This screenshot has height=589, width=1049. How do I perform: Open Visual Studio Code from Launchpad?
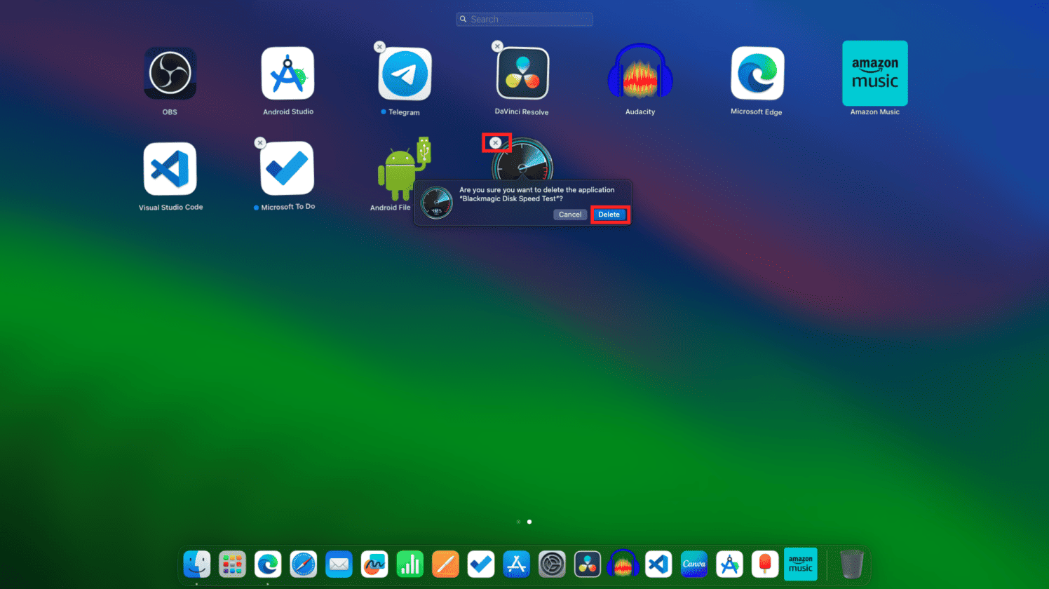(170, 169)
